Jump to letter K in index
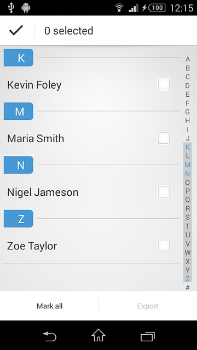 (x=188, y=147)
